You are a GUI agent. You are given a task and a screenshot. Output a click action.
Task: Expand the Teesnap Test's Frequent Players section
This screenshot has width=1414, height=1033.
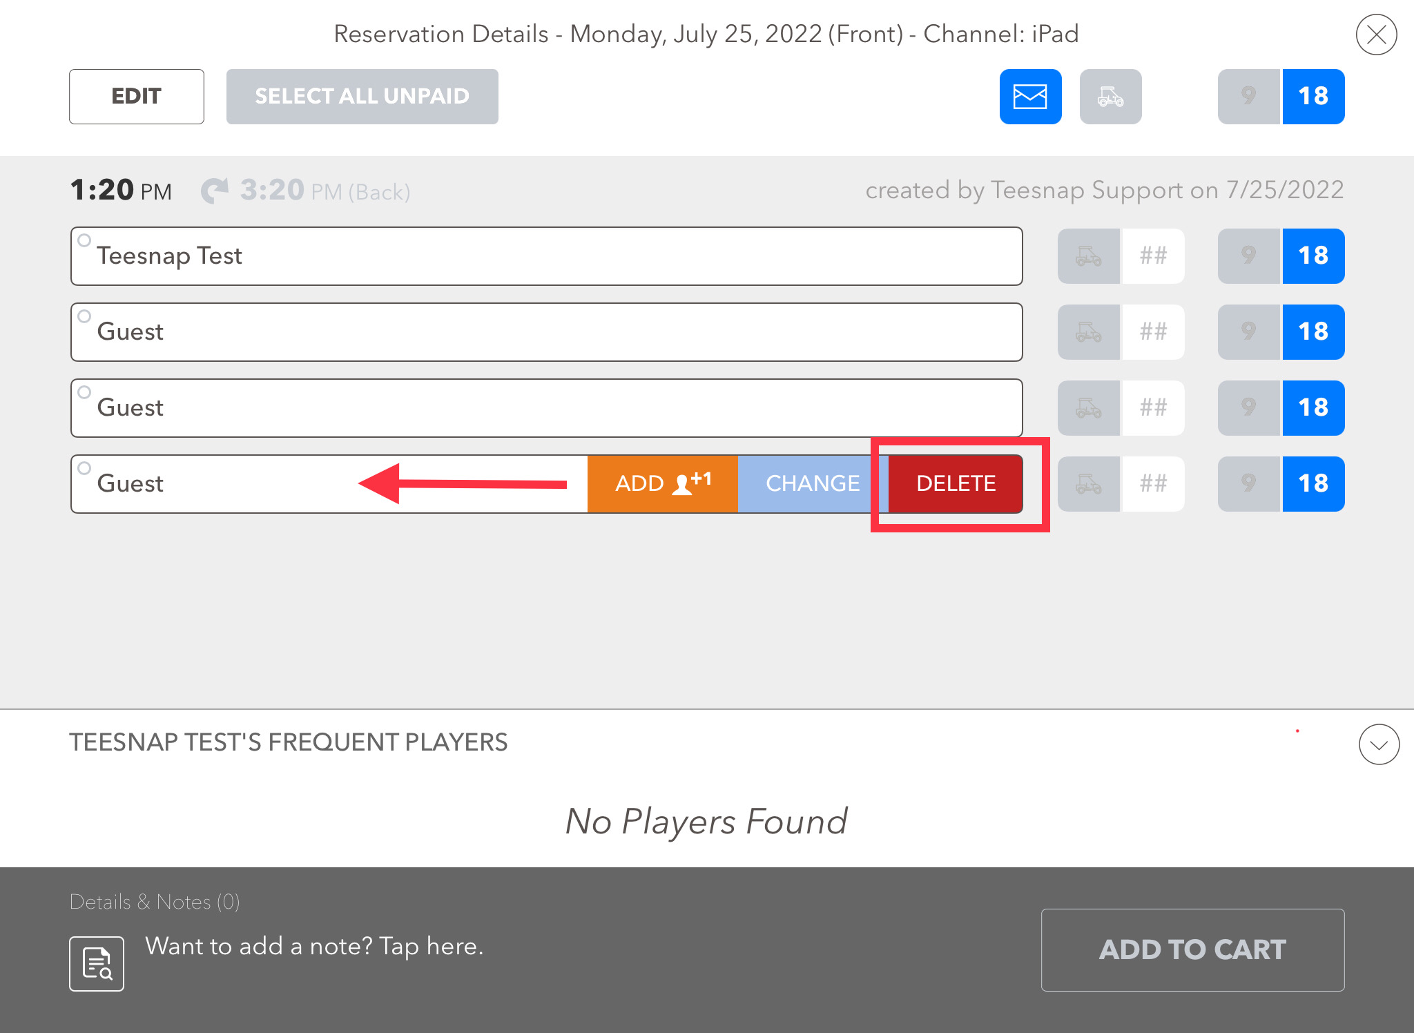point(1379,744)
